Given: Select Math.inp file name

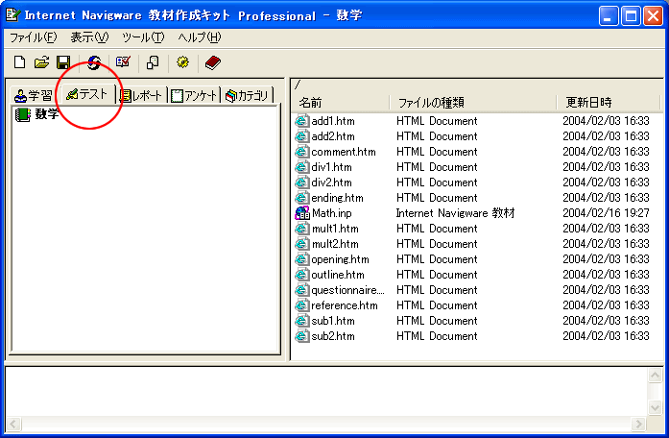Looking at the screenshot, I should pyautogui.click(x=332, y=213).
